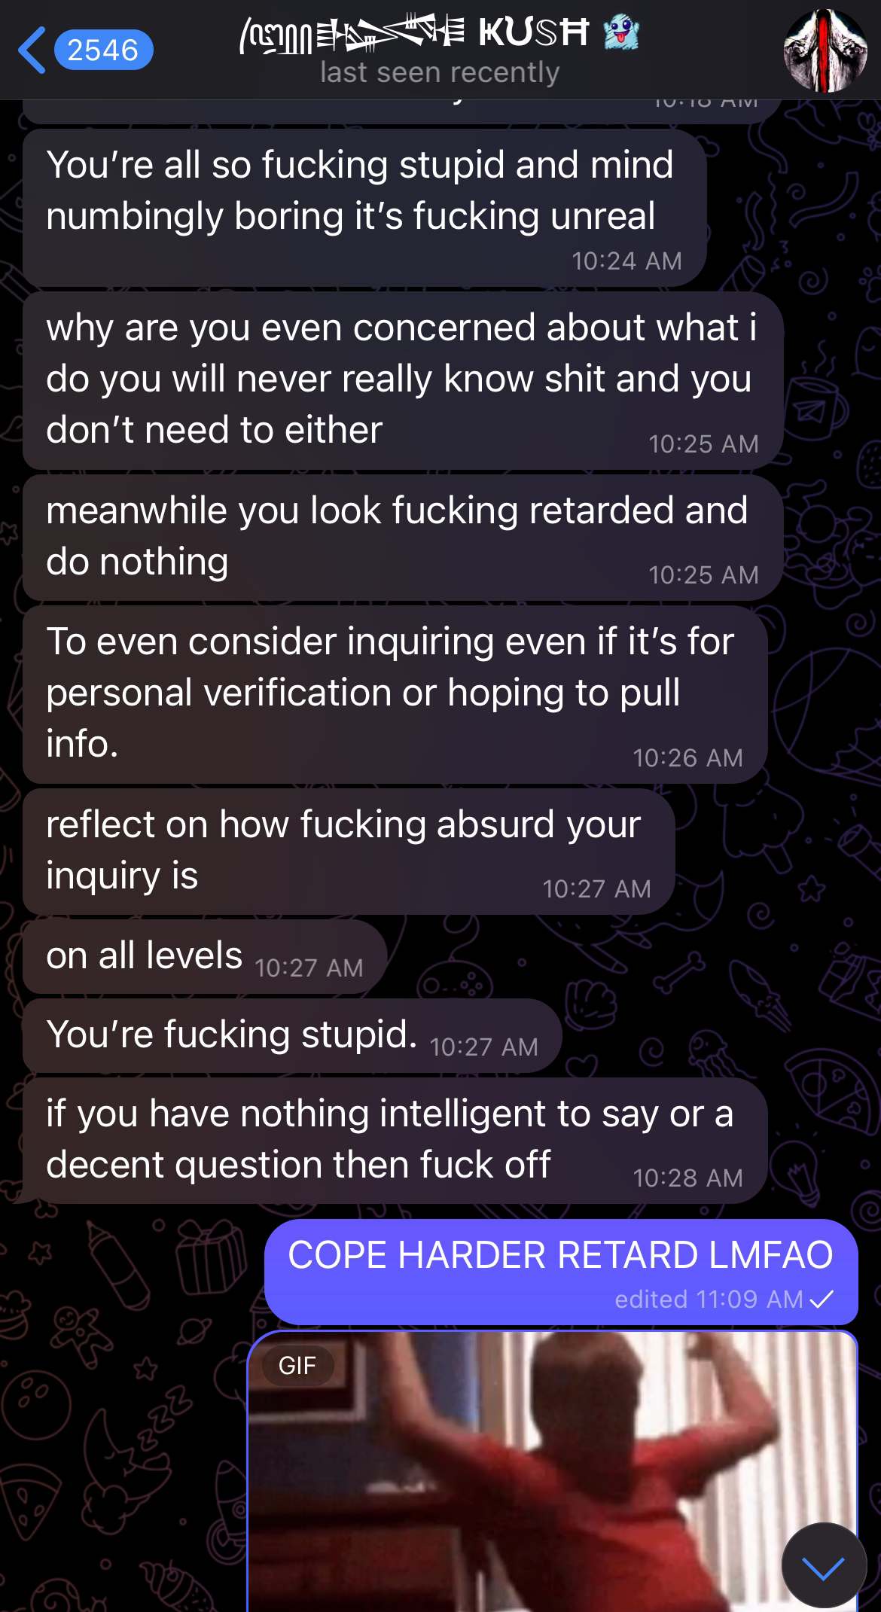Image resolution: width=881 pixels, height=1612 pixels.
Task: Select the 'meanwhile you look' message
Action: tap(403, 538)
